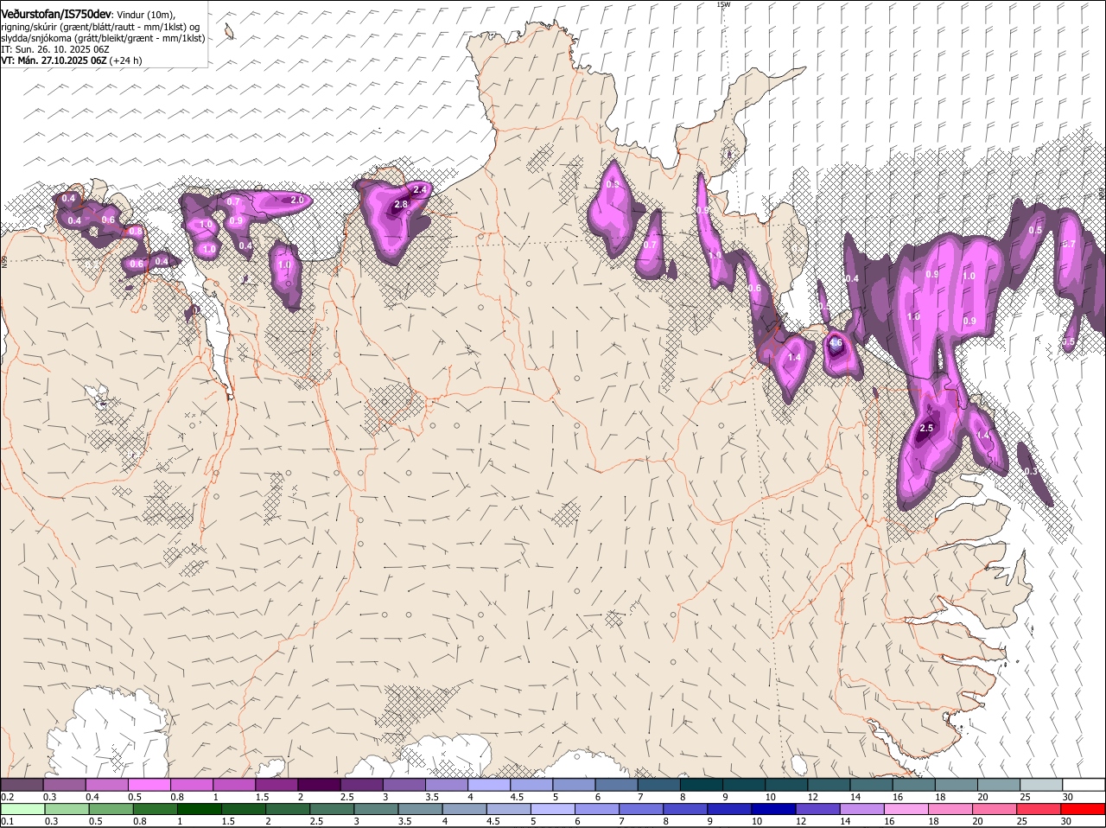The height and width of the screenshot is (828, 1106).
Task: Click the '0.1' label in lower legend row
Action: (7, 822)
